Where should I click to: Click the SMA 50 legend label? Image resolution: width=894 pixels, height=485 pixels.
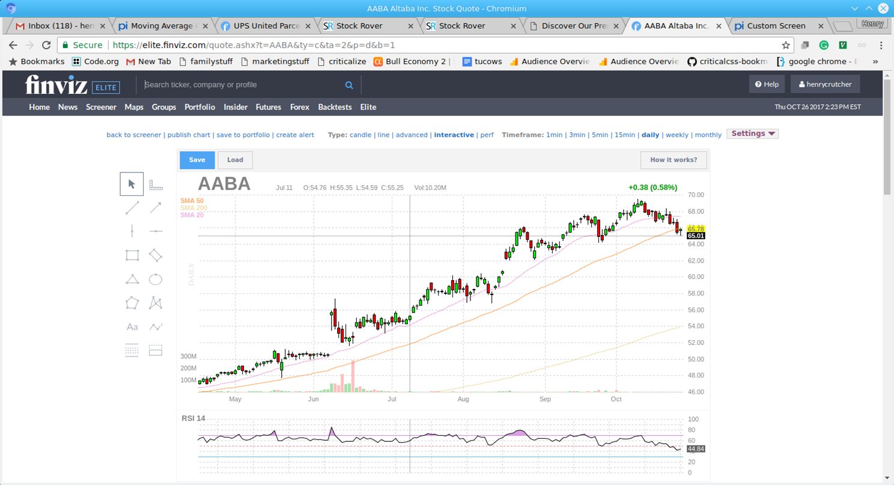tap(192, 201)
